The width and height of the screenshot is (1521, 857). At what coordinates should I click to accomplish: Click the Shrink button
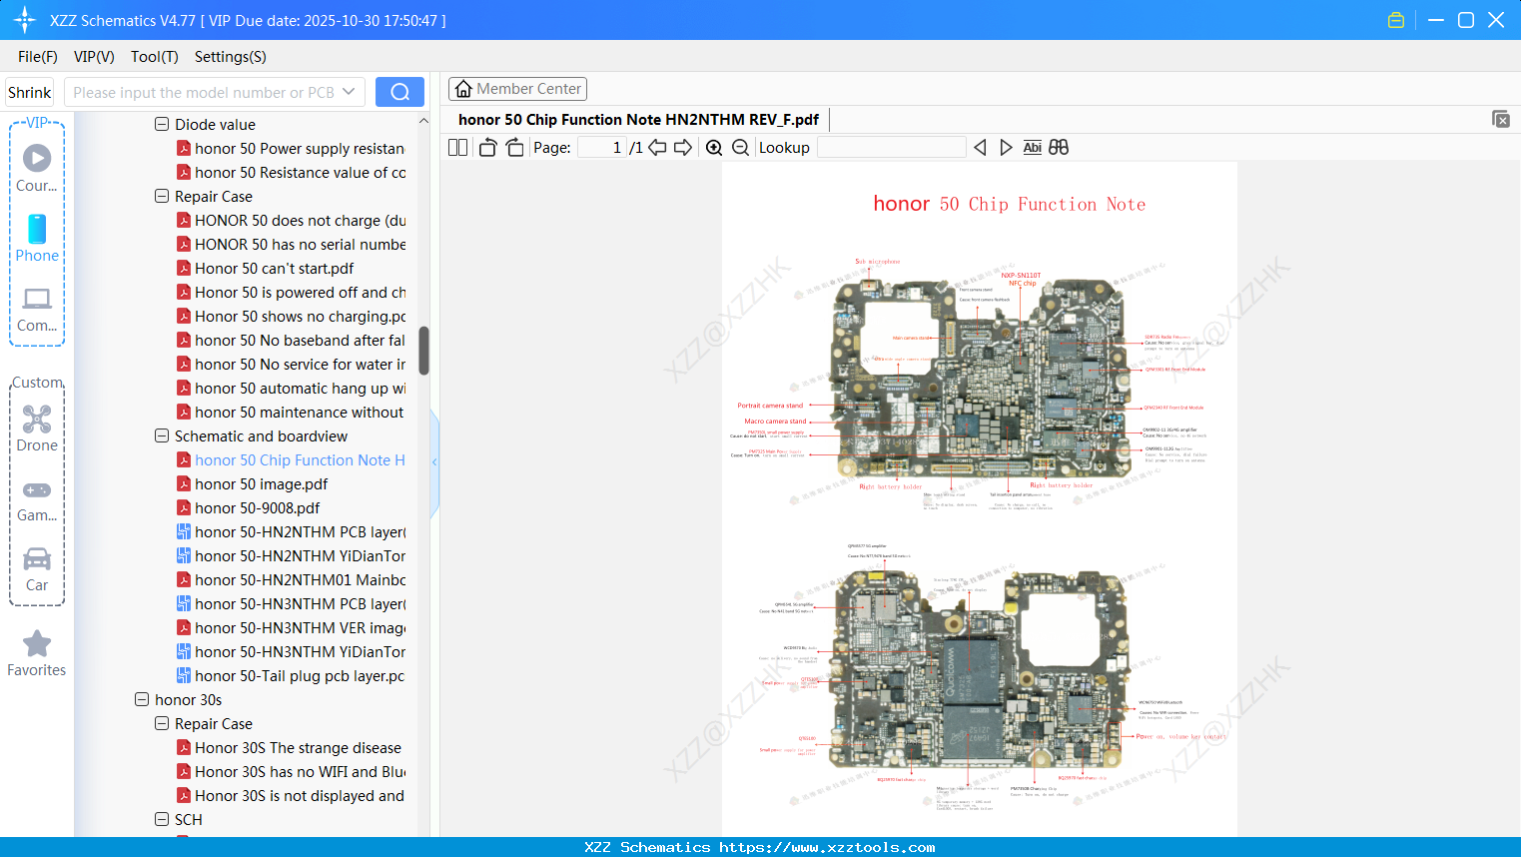30,92
